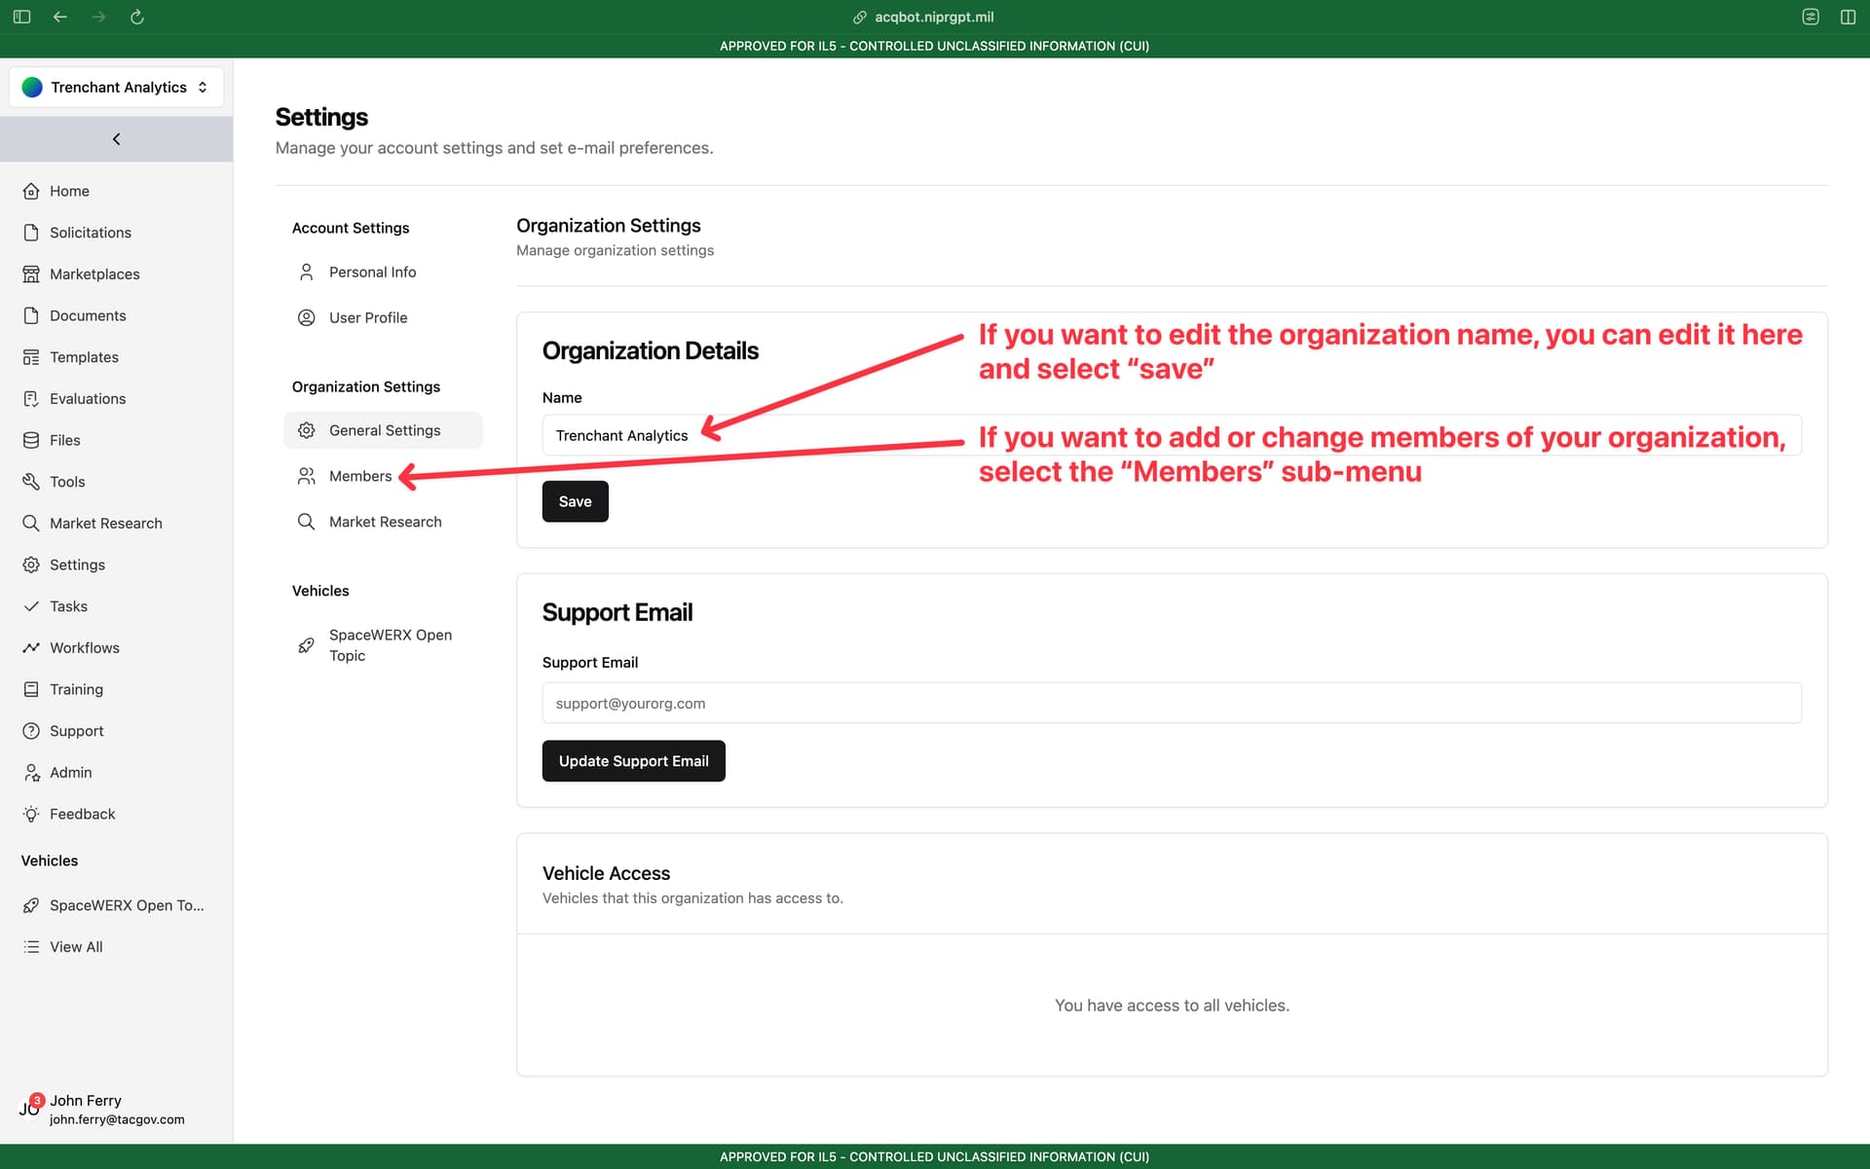The image size is (1870, 1169).
Task: Toggle the browser sidebar panel icon
Action: pyautogui.click(x=21, y=17)
